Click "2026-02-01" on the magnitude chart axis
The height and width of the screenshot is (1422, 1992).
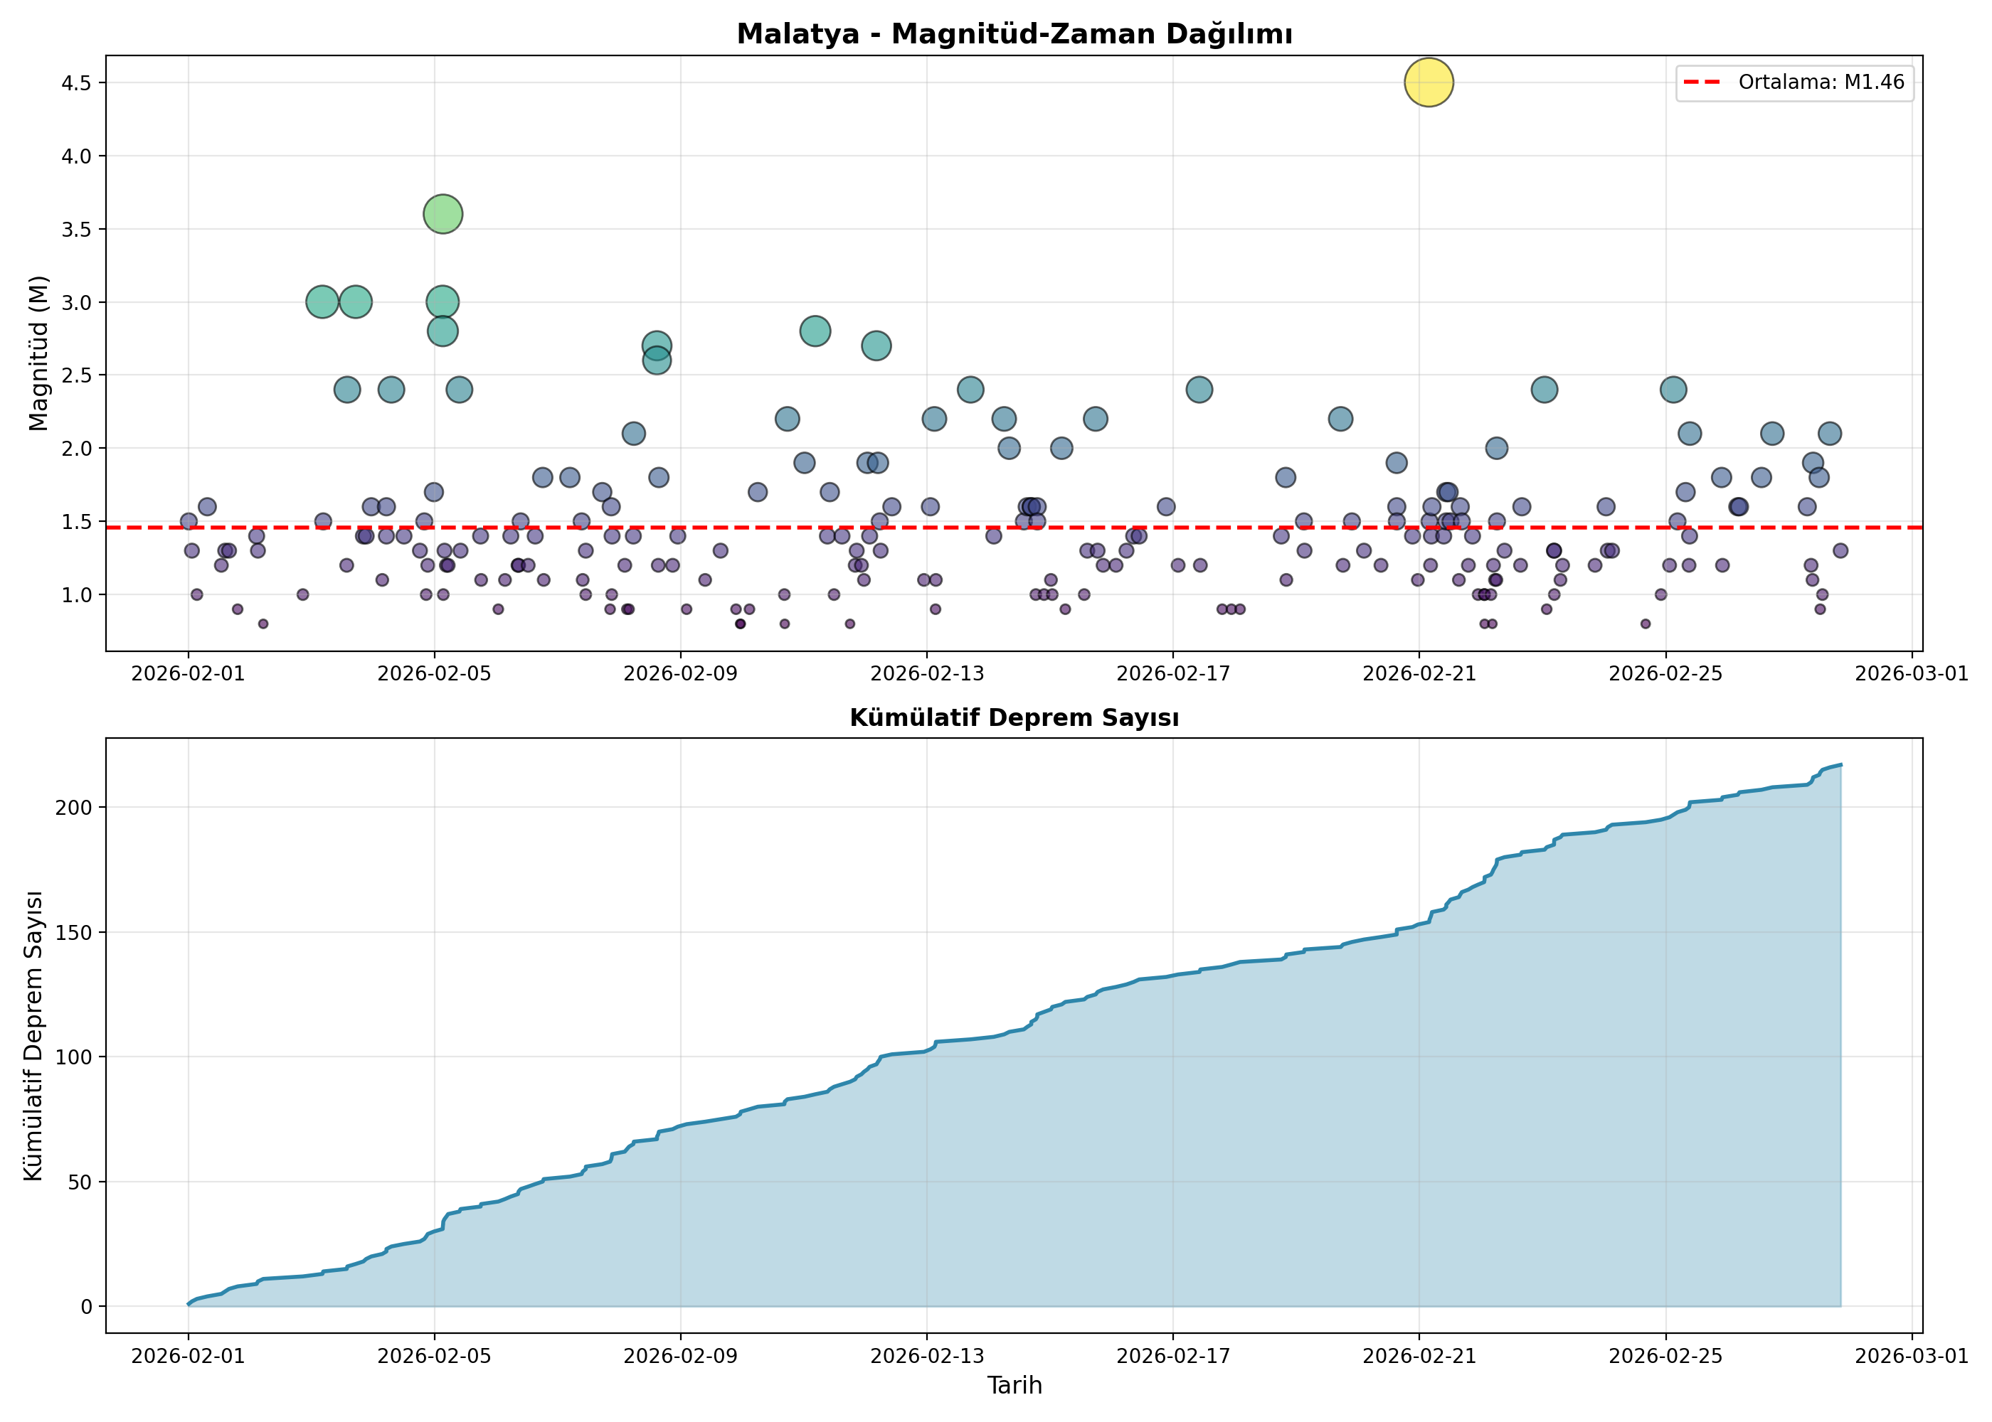188,674
